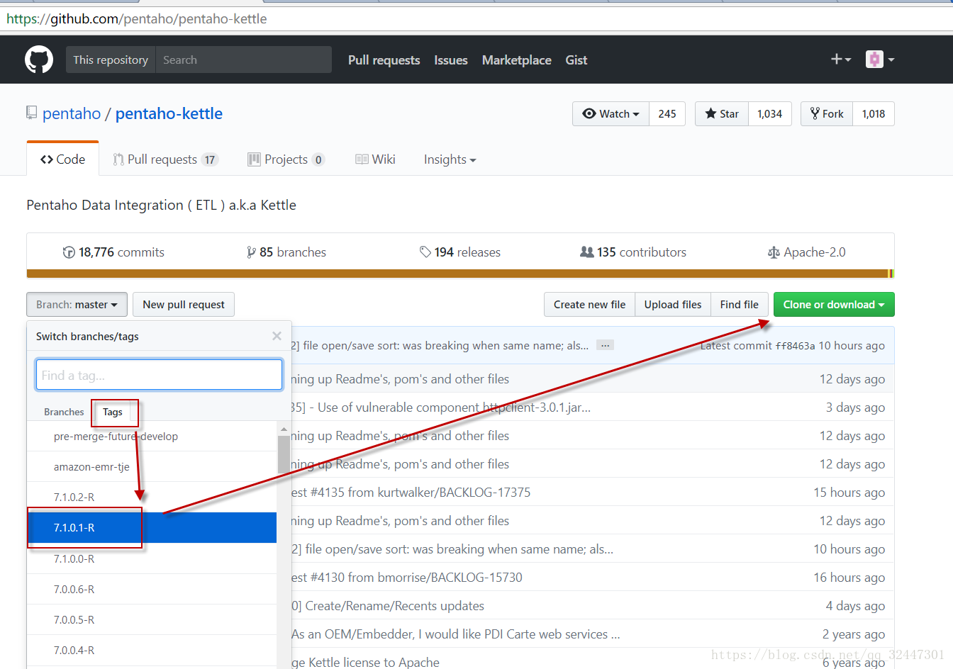Select tag 7.0.0.4-R

click(152, 651)
